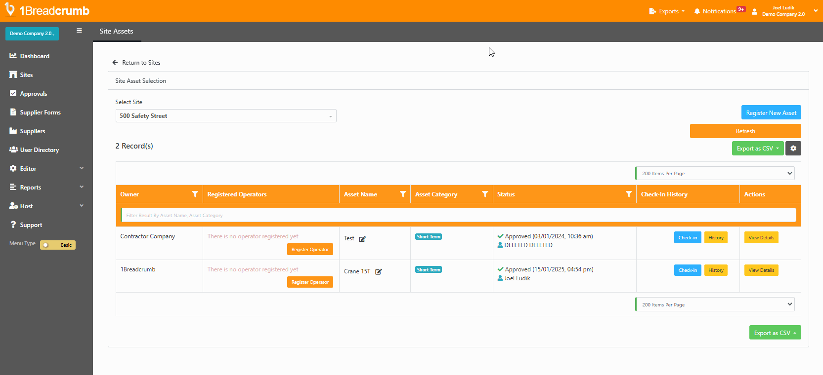The image size is (823, 375).
Task: Click the Asset Name filter icon
Action: [x=403, y=194]
